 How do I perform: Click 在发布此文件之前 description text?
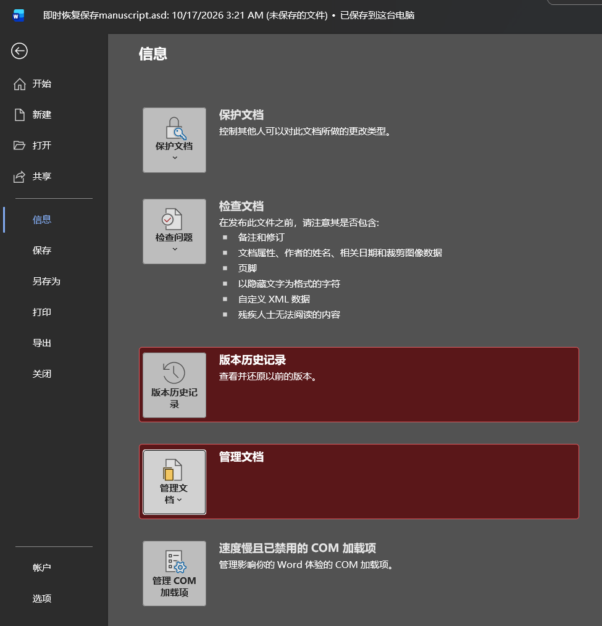pyautogui.click(x=299, y=223)
